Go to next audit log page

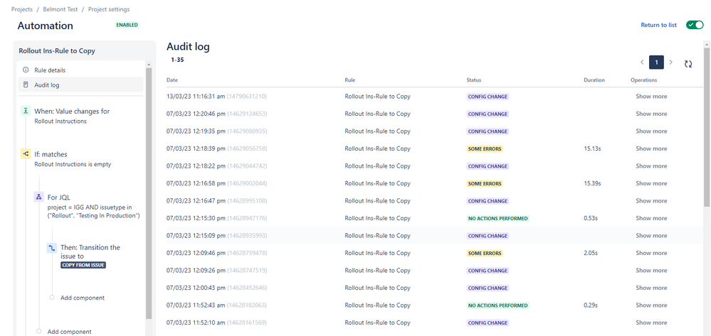click(671, 62)
